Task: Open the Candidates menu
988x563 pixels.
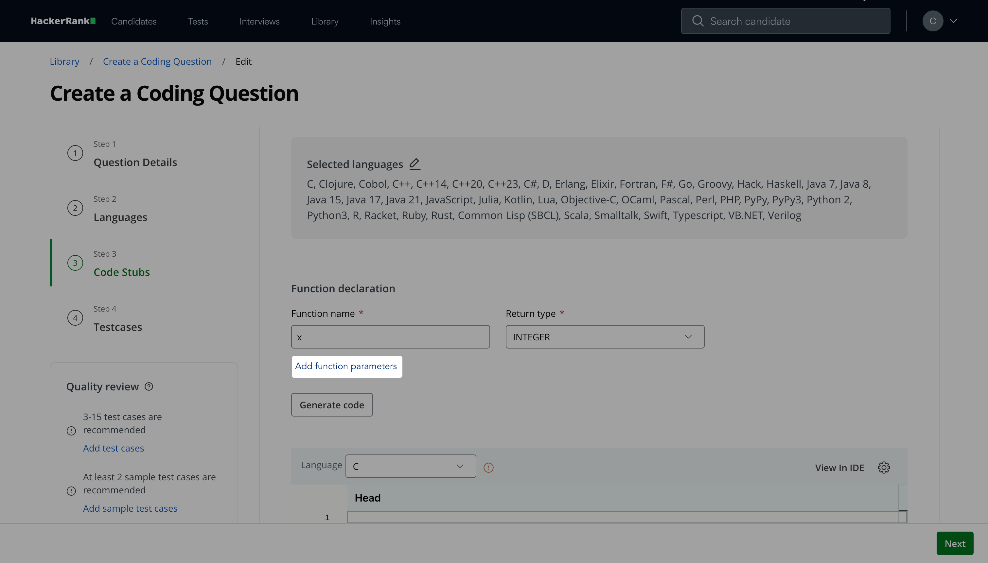Action: tap(134, 21)
